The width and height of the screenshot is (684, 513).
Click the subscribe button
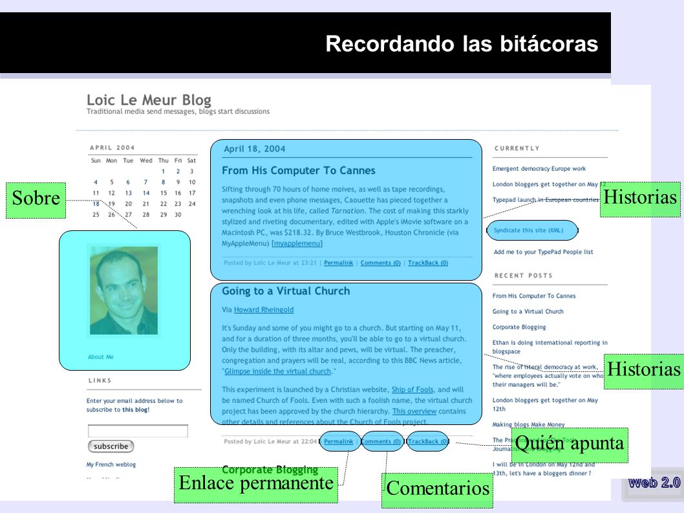tap(111, 446)
